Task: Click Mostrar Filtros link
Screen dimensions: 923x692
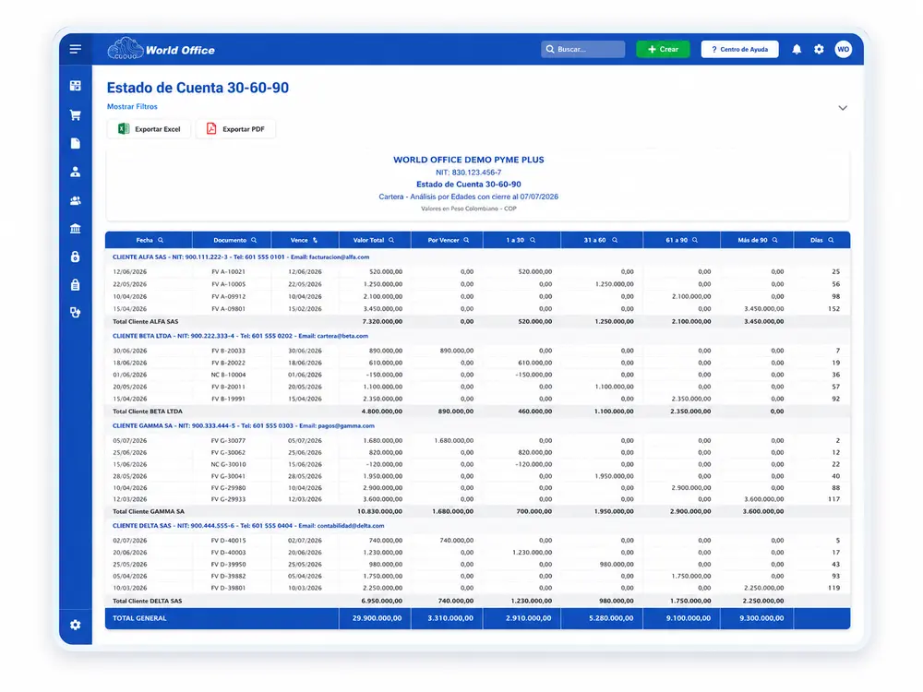Action: point(132,106)
